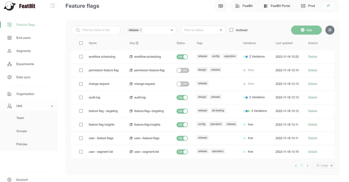Open Groups under IAM

(21, 131)
